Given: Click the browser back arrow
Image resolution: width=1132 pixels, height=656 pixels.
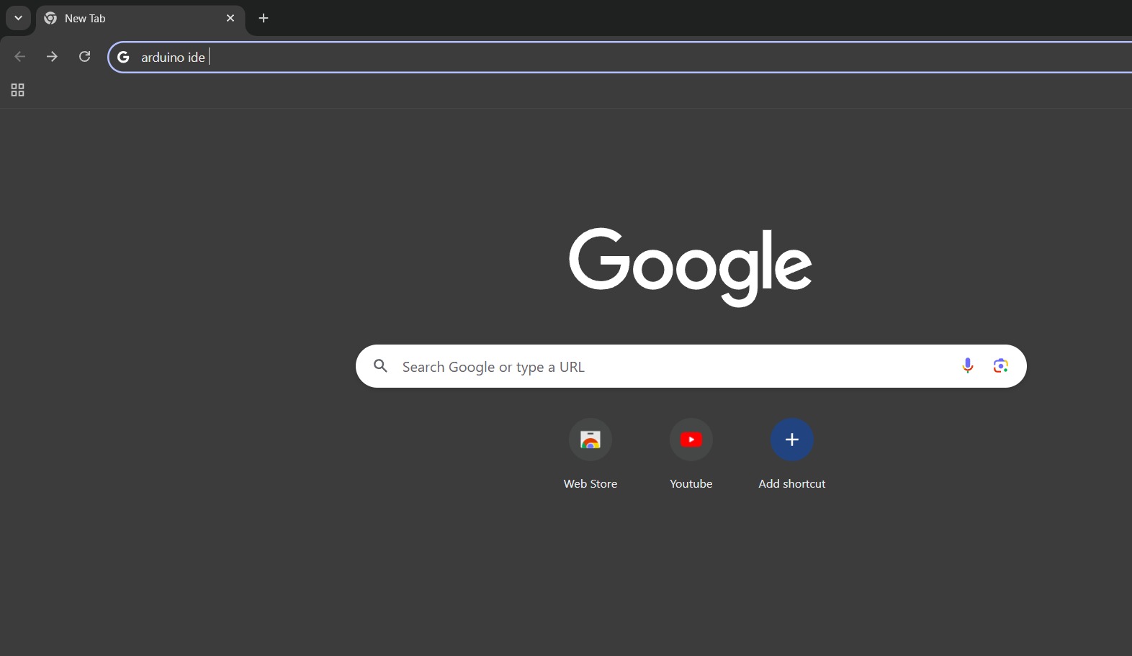Looking at the screenshot, I should coord(20,57).
